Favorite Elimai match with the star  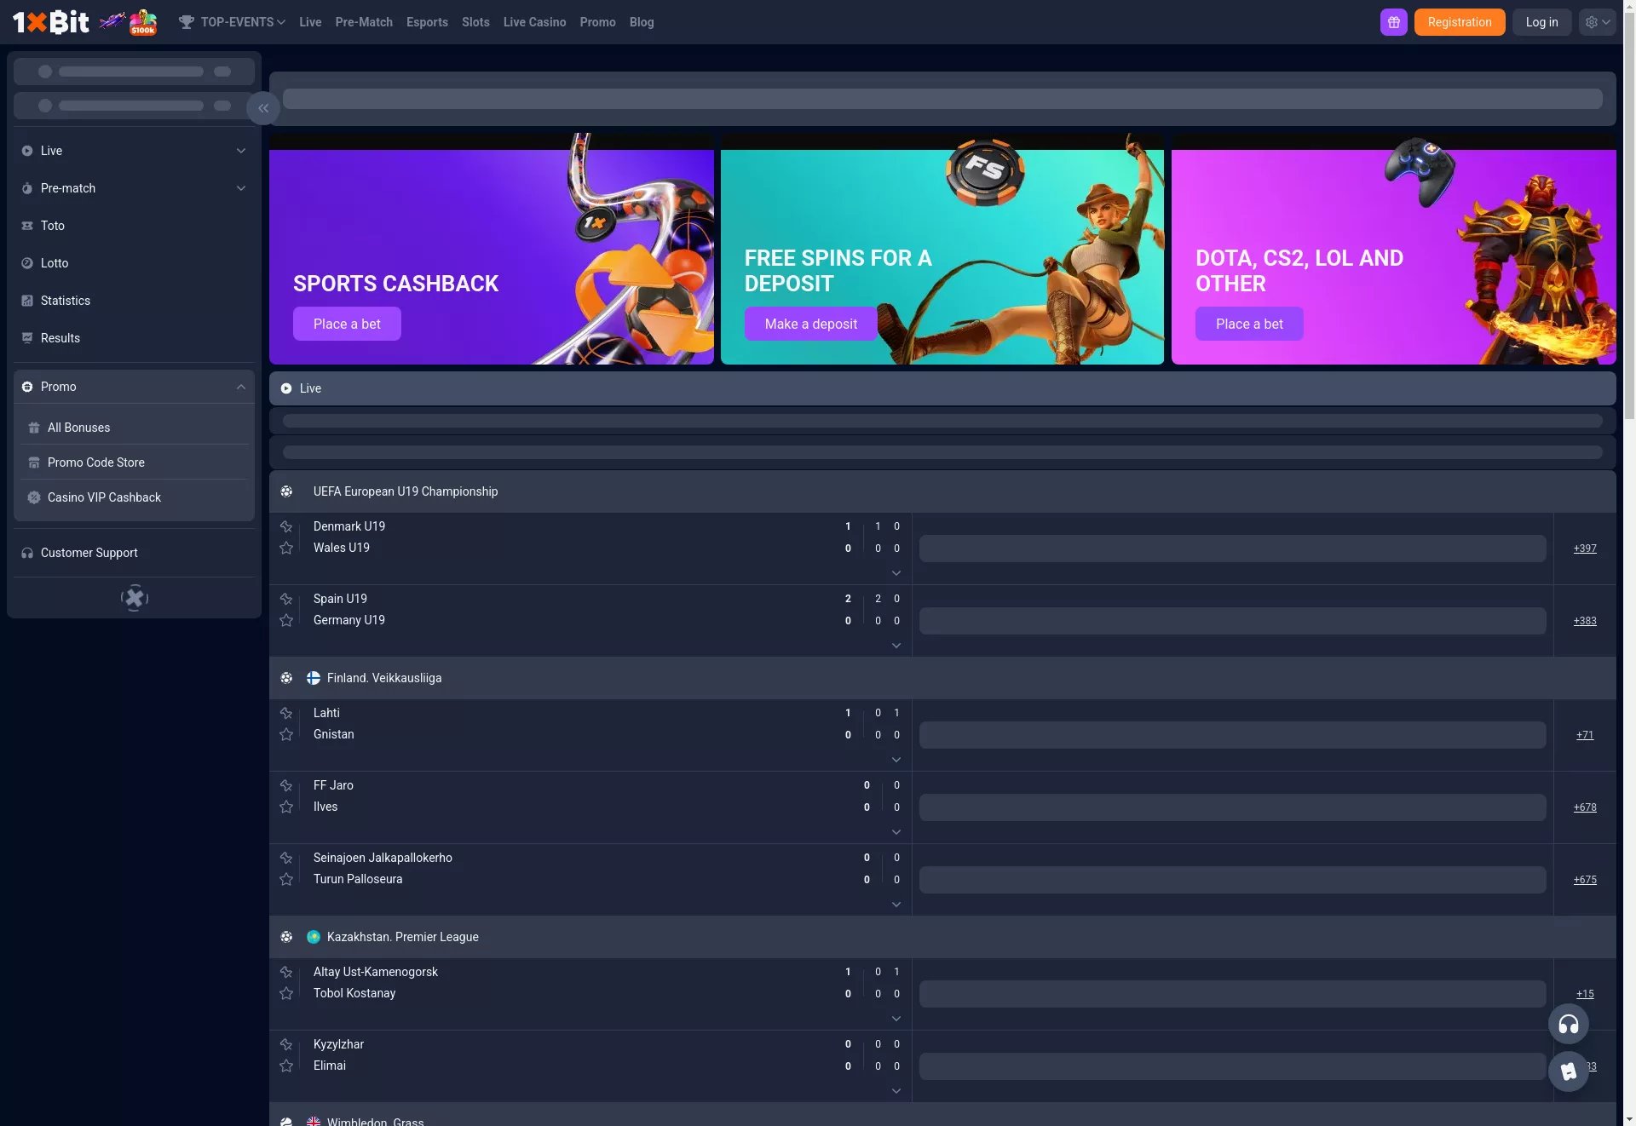[286, 1066]
